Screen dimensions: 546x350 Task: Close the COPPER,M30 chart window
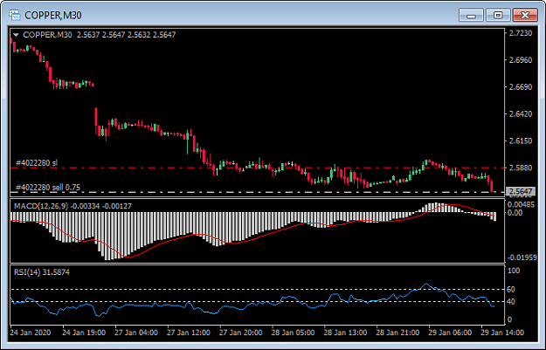pyautogui.click(x=525, y=16)
